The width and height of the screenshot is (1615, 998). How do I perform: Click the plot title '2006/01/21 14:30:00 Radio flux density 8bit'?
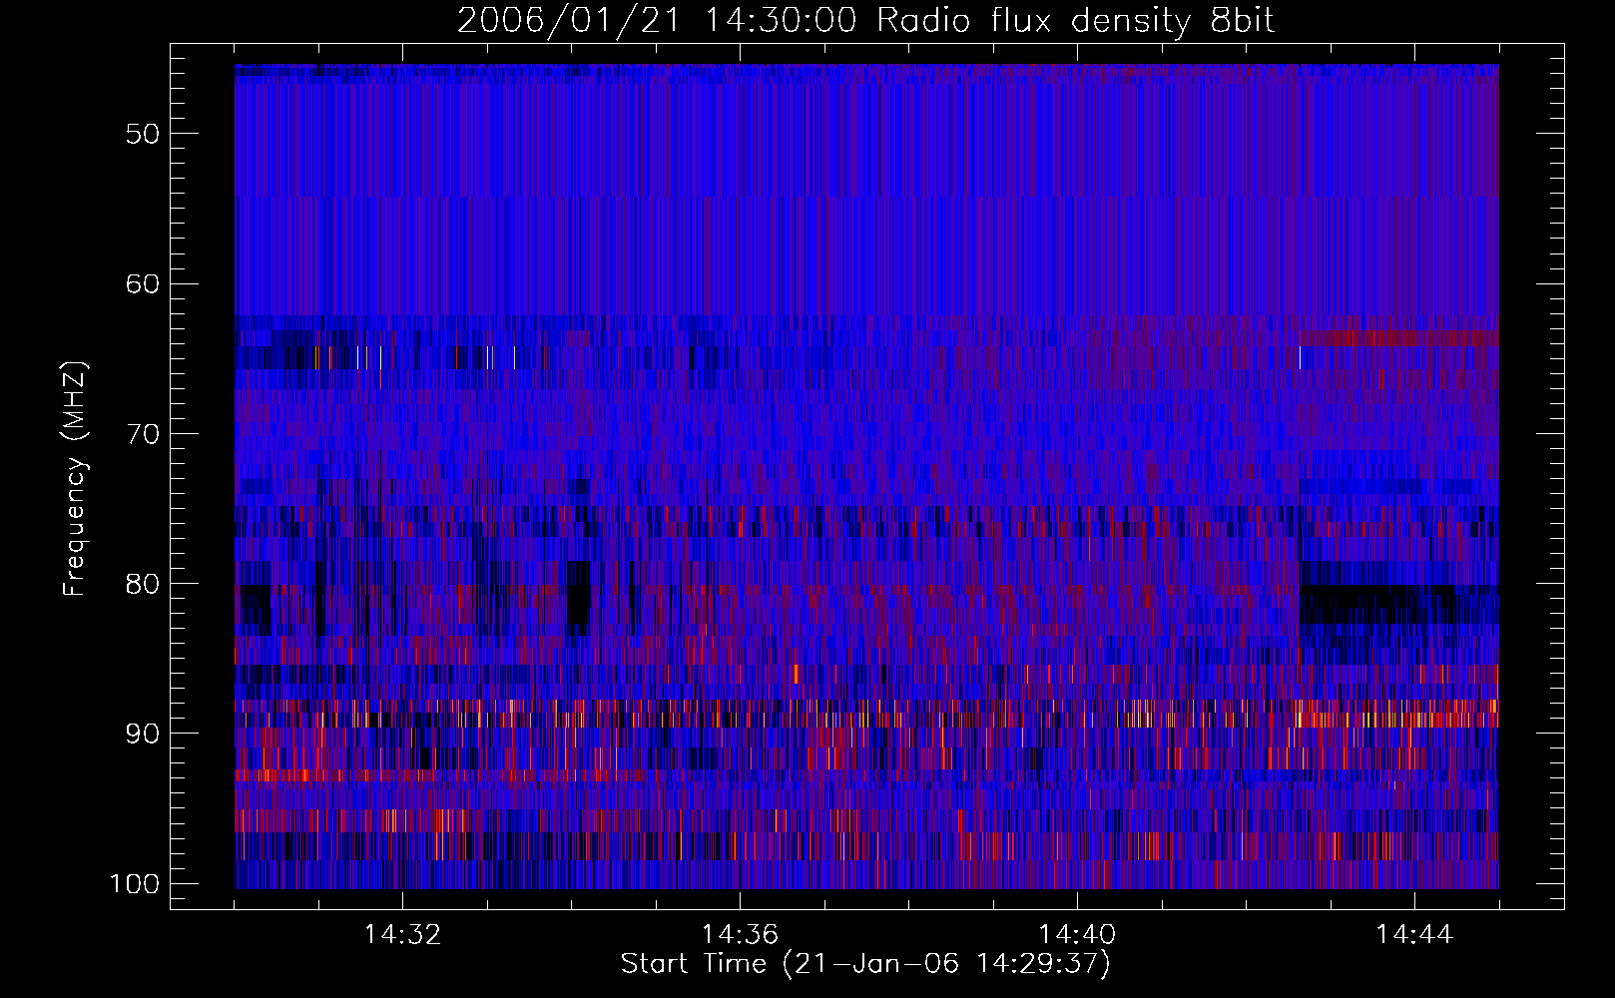point(865,21)
